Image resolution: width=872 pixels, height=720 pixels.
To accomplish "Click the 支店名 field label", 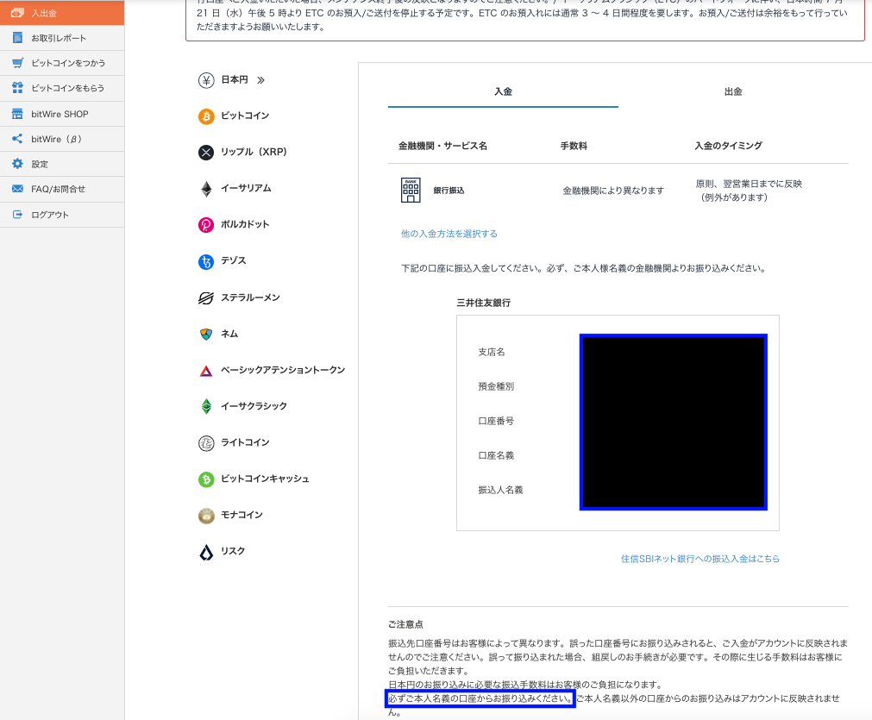I will pyautogui.click(x=492, y=352).
